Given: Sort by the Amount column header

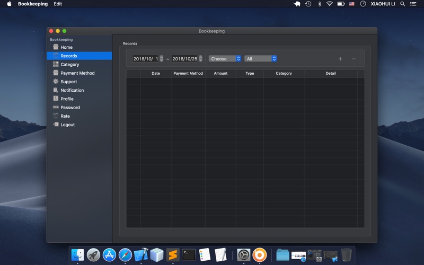Looking at the screenshot, I should click(220, 73).
